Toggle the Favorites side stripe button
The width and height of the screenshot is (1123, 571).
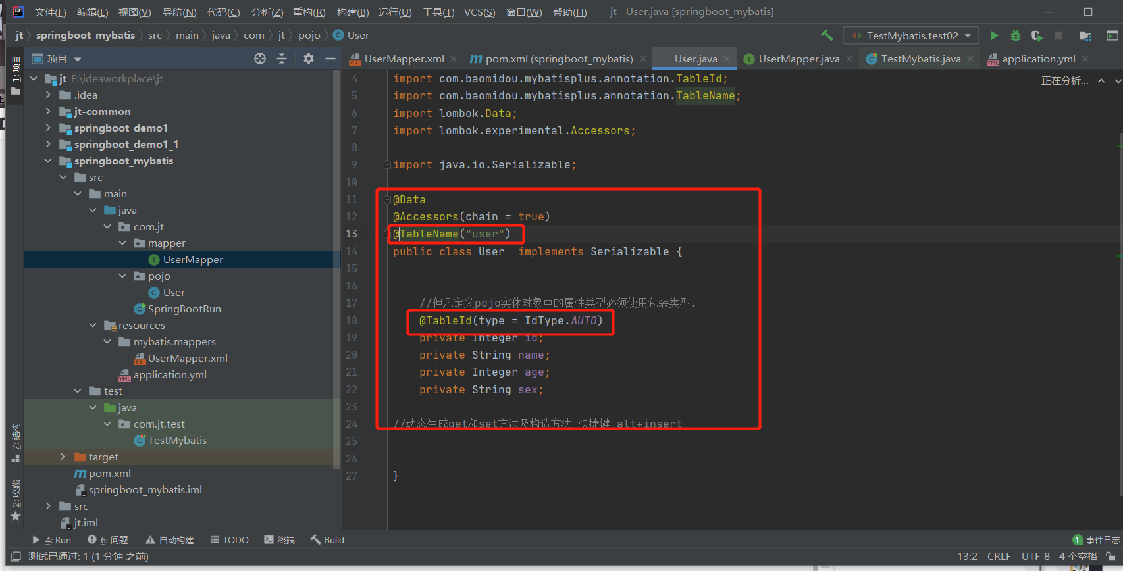pos(16,501)
